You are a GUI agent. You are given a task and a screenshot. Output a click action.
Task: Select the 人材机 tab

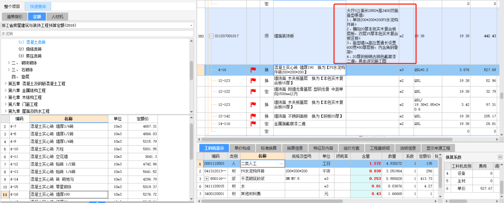pyautogui.click(x=57, y=17)
